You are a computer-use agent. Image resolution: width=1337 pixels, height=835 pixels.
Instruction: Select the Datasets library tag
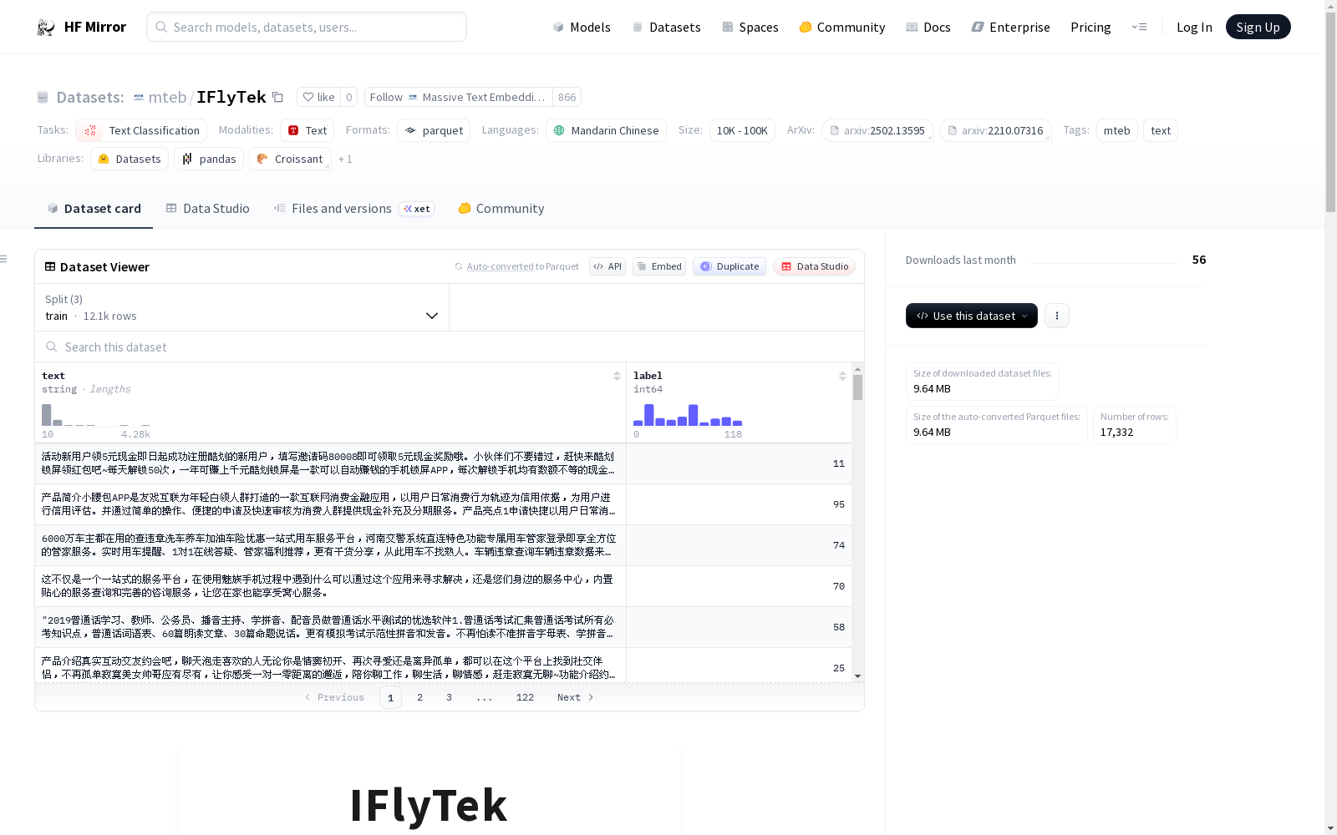coord(130,159)
